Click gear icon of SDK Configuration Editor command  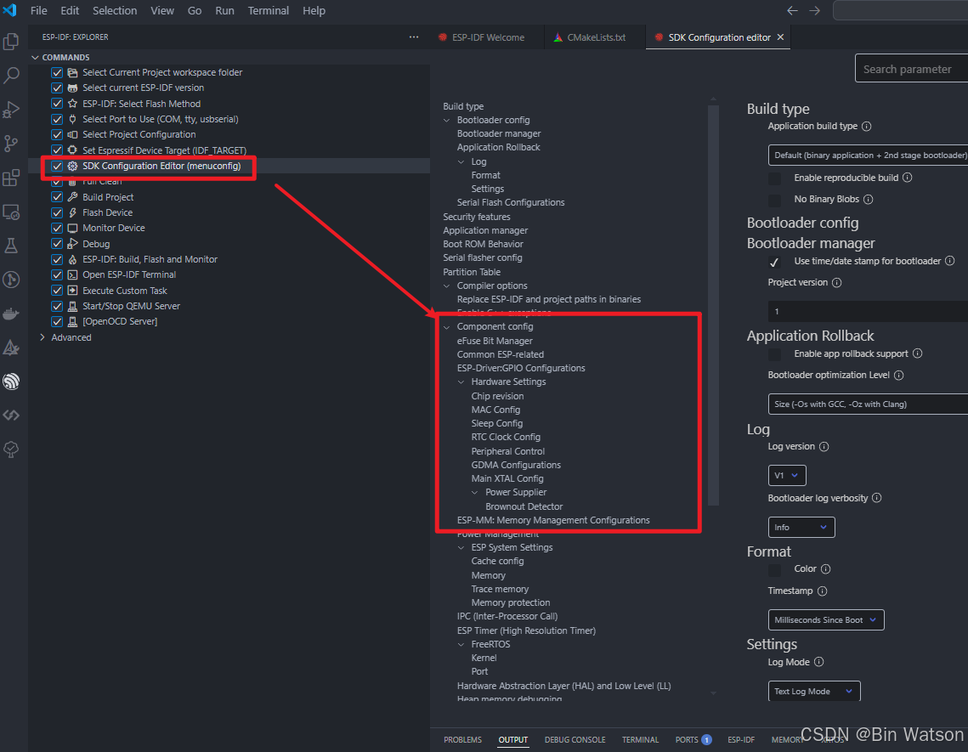[72, 166]
